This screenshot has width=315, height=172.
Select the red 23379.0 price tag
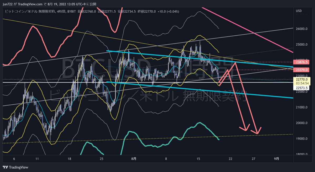pyautogui.click(x=301, y=70)
